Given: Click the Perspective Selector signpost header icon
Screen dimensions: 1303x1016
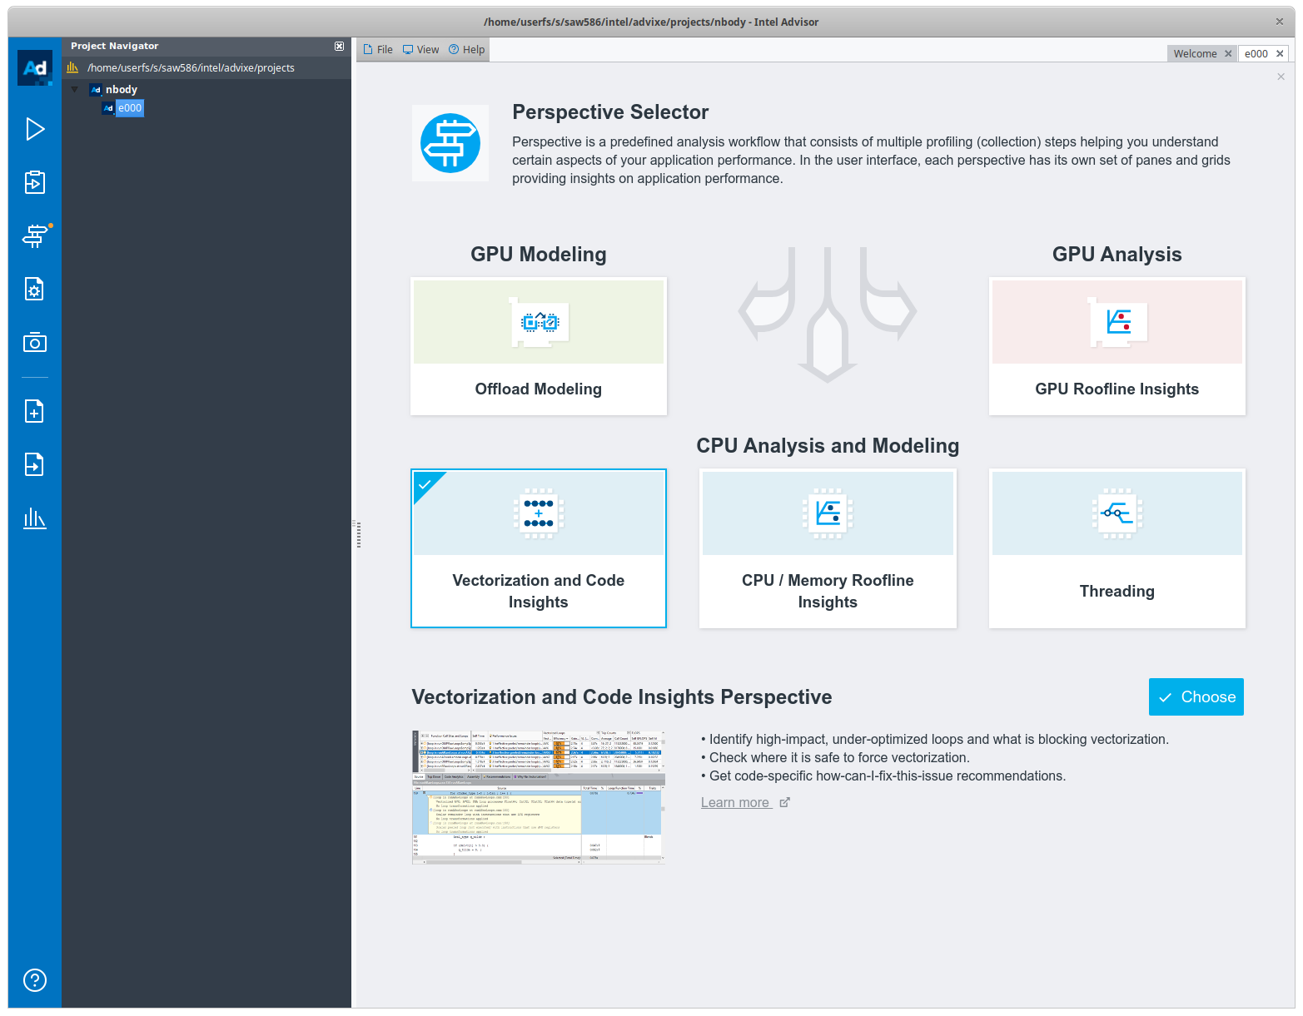Looking at the screenshot, I should point(450,143).
